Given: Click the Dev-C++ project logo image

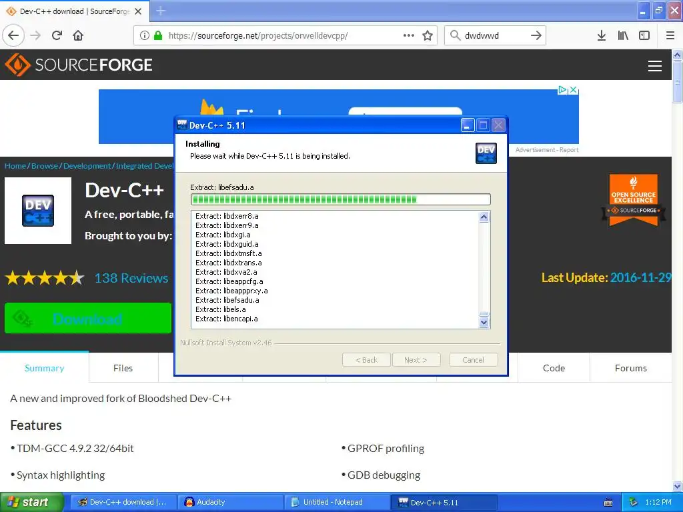Looking at the screenshot, I should click(x=38, y=211).
